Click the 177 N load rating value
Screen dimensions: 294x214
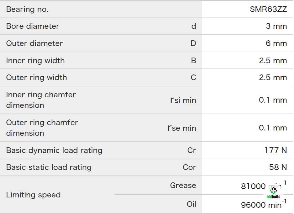pyautogui.click(x=276, y=150)
